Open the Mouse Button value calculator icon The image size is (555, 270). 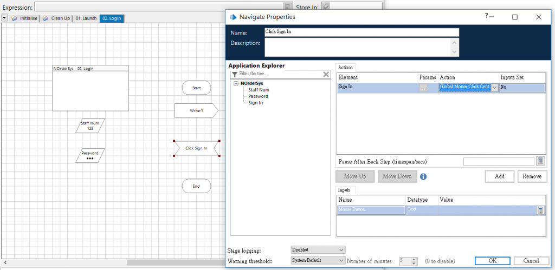540,210
